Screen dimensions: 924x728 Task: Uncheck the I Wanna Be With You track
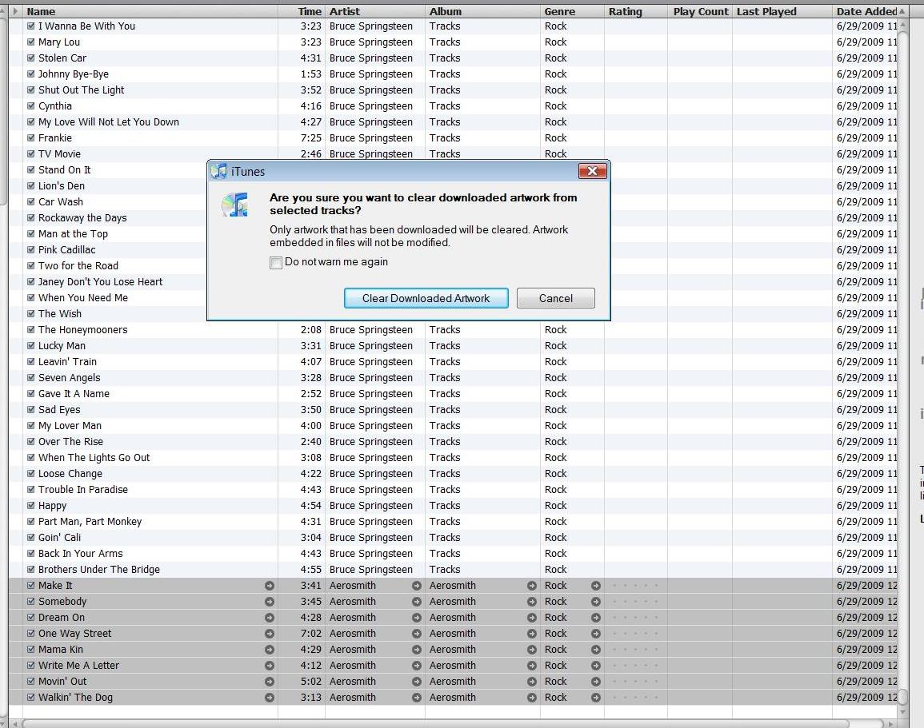click(30, 26)
